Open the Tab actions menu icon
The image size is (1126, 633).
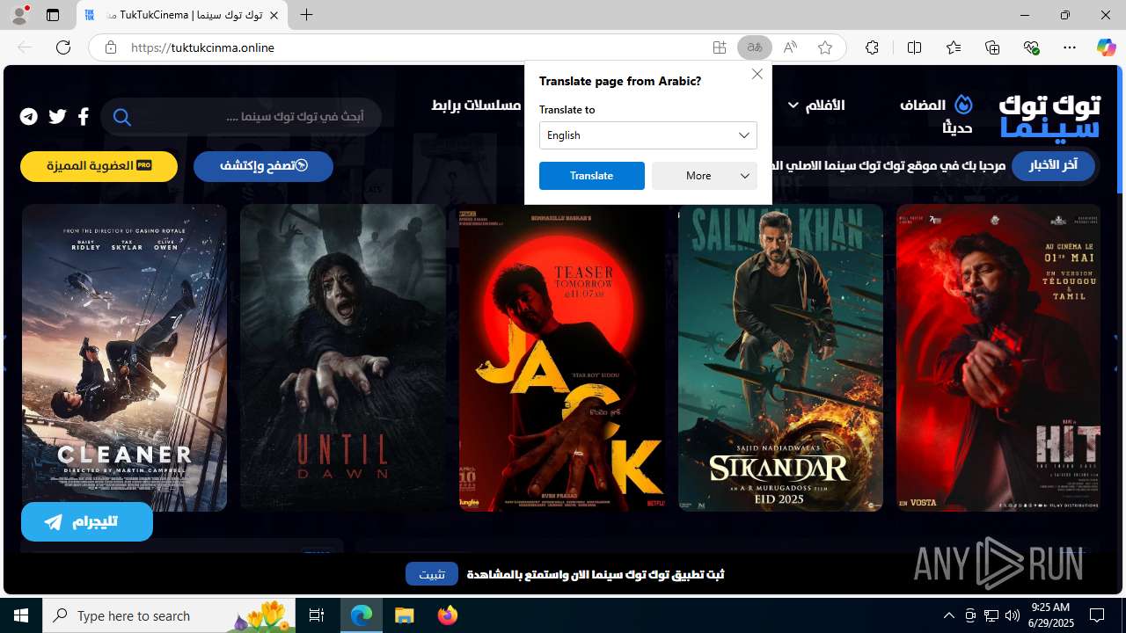tap(53, 15)
